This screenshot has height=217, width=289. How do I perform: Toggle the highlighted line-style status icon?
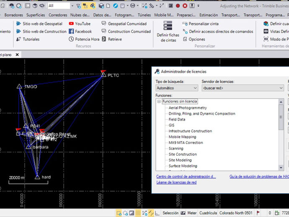point(151,213)
